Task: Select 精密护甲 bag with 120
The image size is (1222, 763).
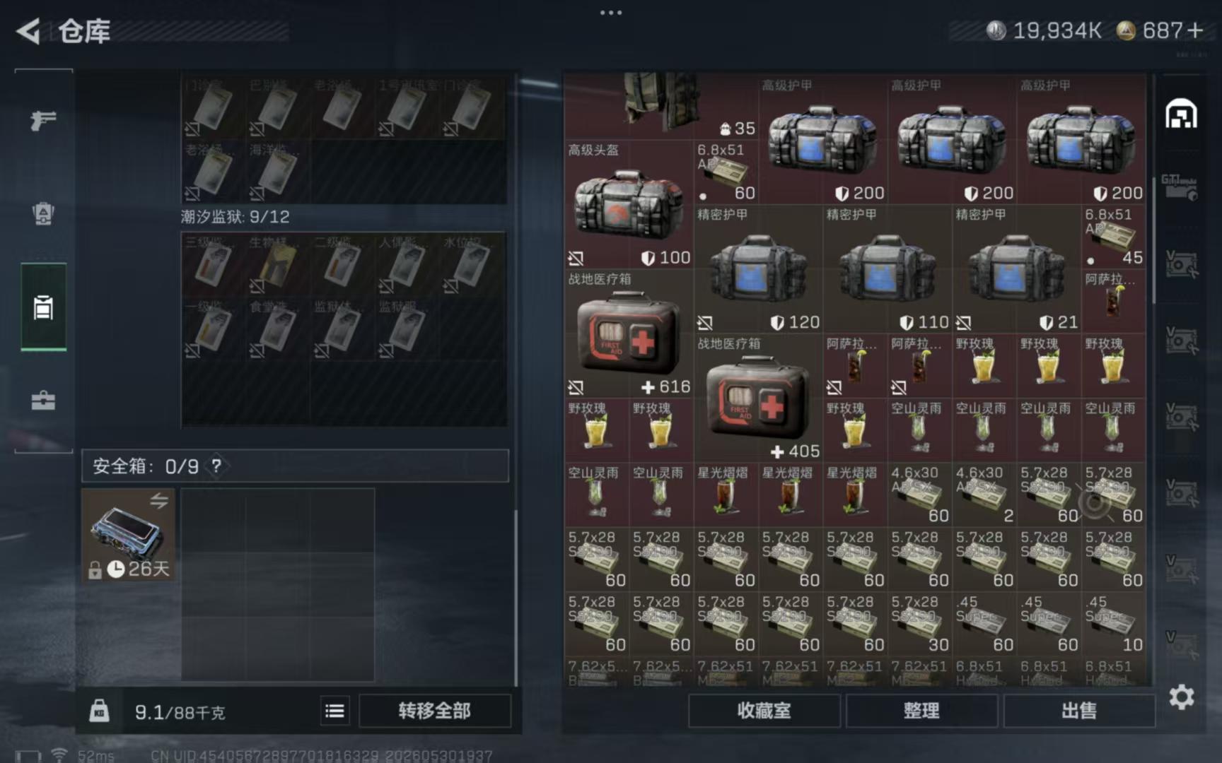Action: point(758,269)
